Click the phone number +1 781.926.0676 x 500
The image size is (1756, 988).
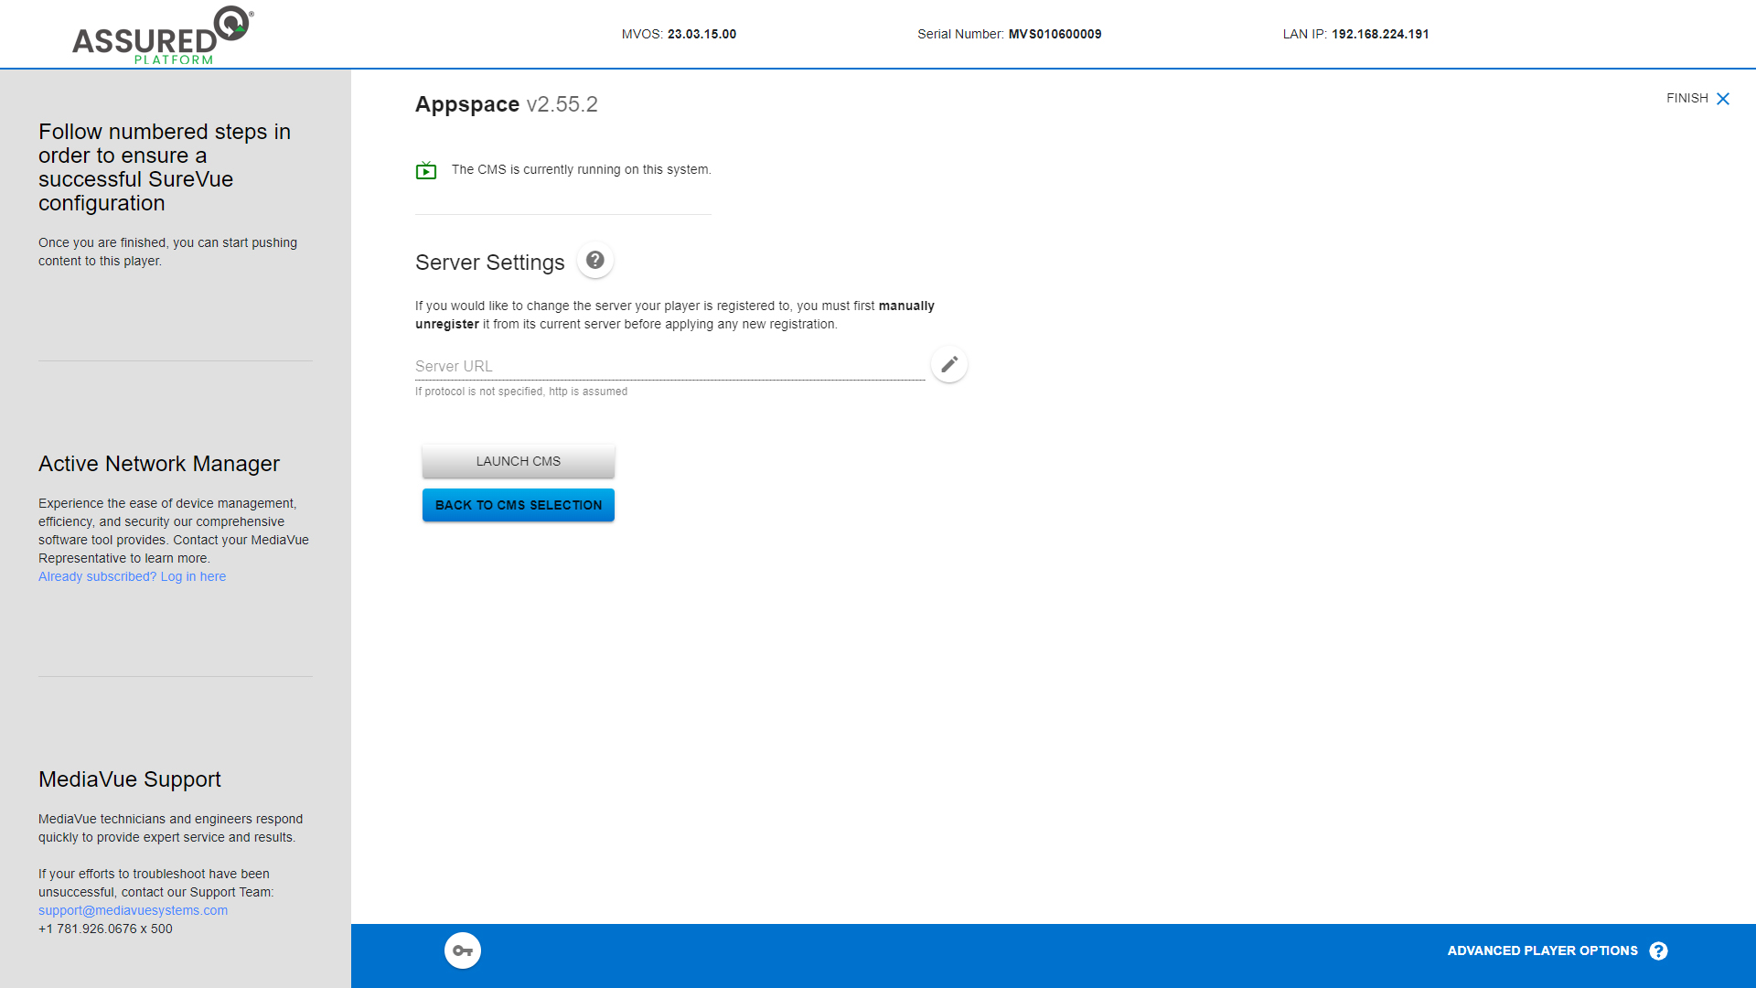coord(105,929)
